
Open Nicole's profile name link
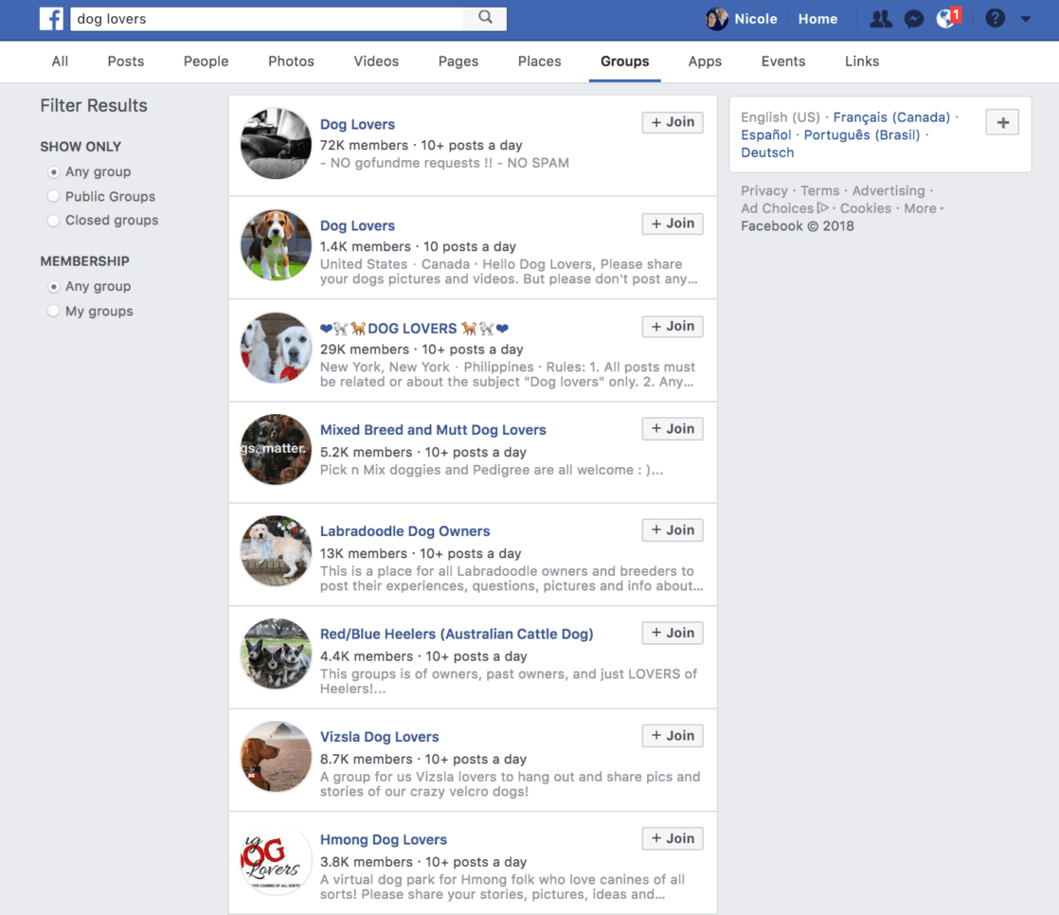tap(756, 19)
